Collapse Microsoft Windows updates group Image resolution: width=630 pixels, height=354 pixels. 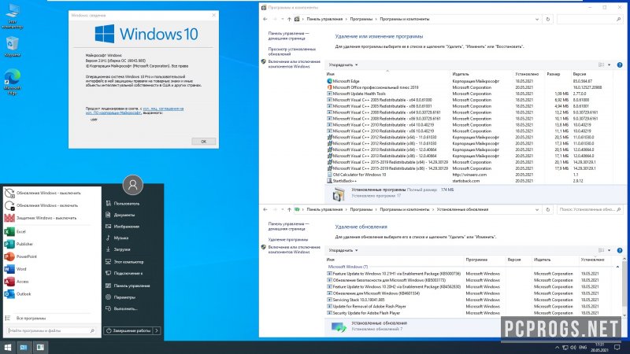(617, 267)
